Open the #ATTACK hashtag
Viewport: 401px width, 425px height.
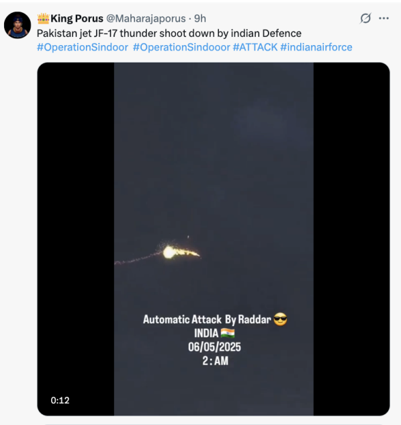(x=255, y=47)
